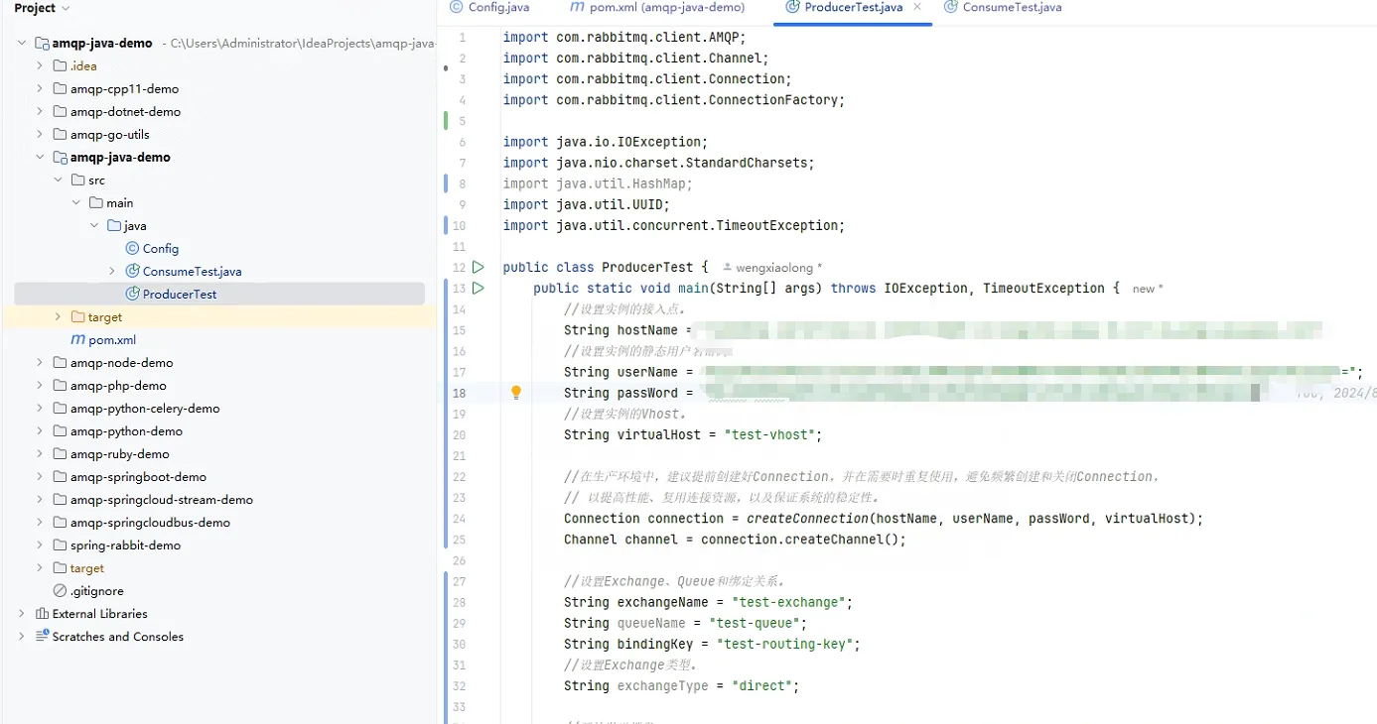Viewport: 1377px width, 724px height.
Task: Click the "test-vhost" string literal
Action: [769, 435]
